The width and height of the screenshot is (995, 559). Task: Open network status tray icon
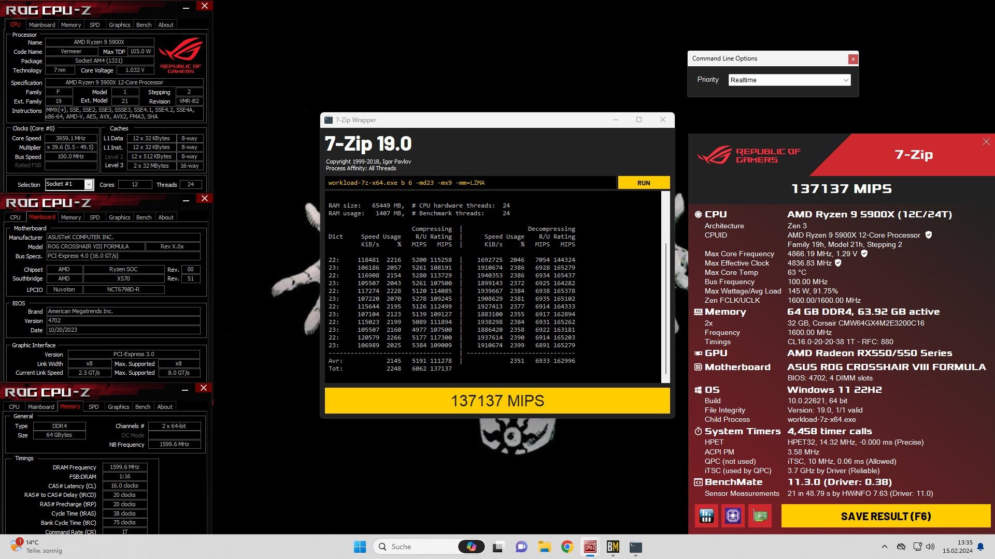[917, 547]
